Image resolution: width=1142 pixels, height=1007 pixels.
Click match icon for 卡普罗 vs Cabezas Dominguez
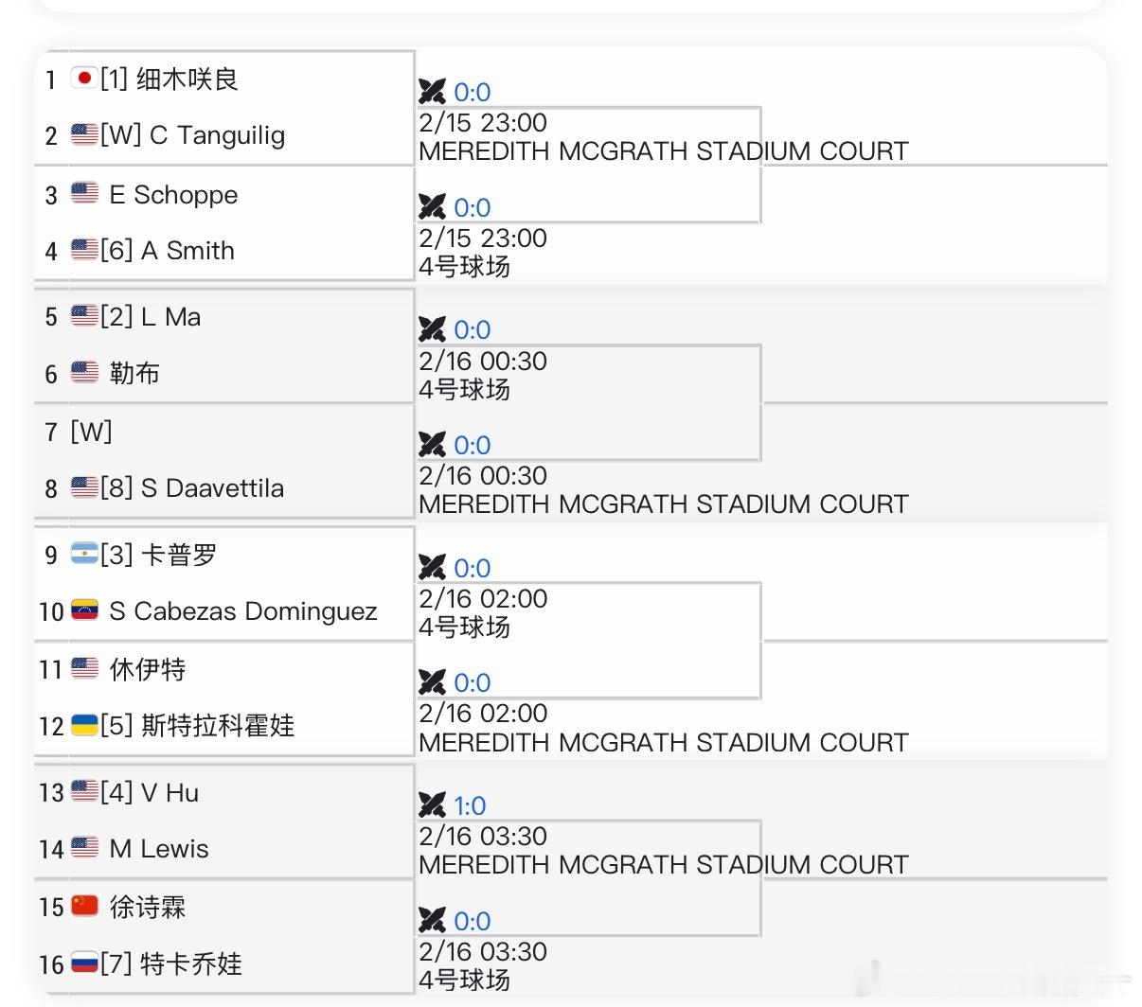tap(432, 568)
